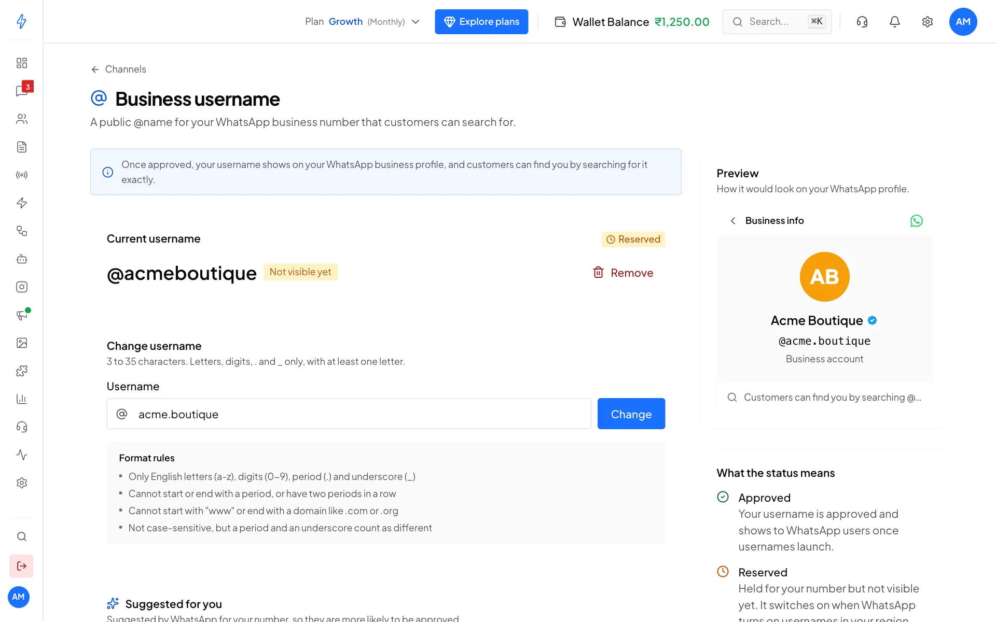Click the WhatsApp icon in the preview header

pyautogui.click(x=917, y=221)
